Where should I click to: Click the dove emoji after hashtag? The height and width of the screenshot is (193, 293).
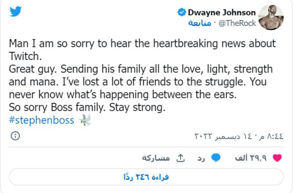tap(84, 120)
